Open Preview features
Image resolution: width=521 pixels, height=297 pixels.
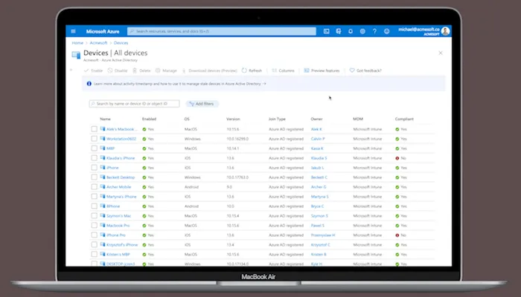tap(322, 71)
